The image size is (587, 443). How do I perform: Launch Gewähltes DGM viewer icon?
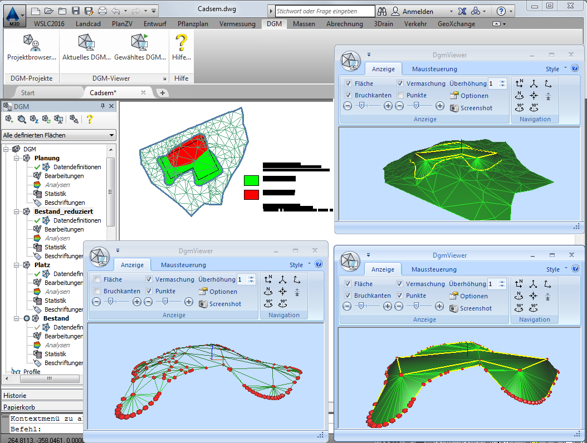point(139,47)
